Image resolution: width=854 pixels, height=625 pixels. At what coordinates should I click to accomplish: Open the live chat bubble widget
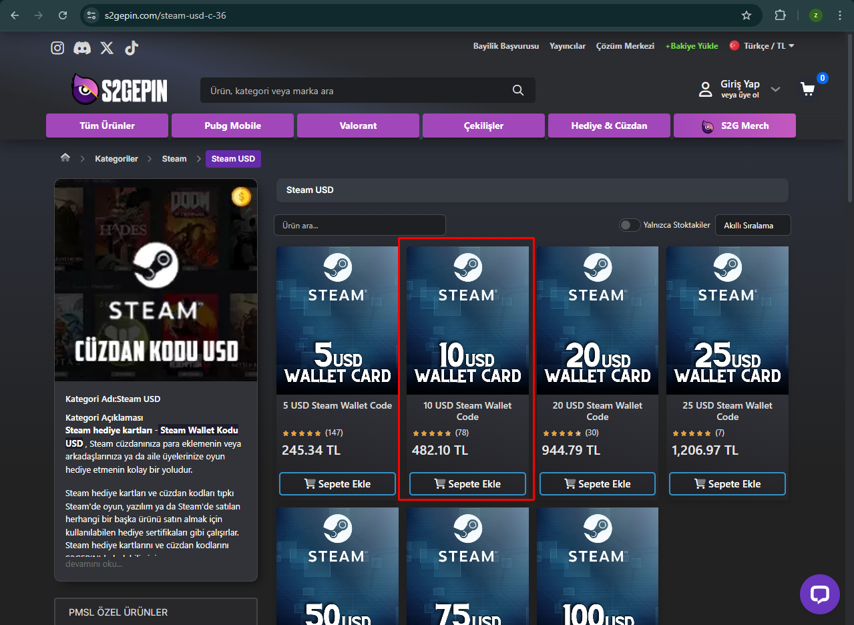coord(819,594)
